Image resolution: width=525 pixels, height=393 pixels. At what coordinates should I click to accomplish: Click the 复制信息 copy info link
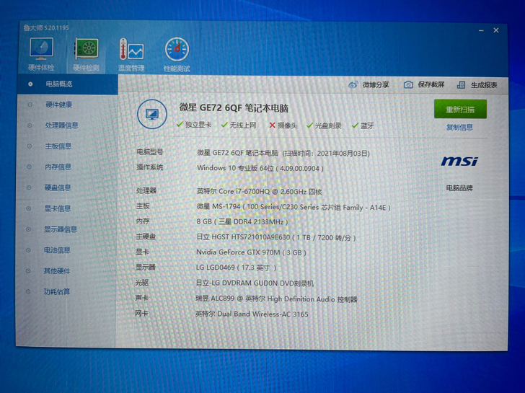pos(459,127)
